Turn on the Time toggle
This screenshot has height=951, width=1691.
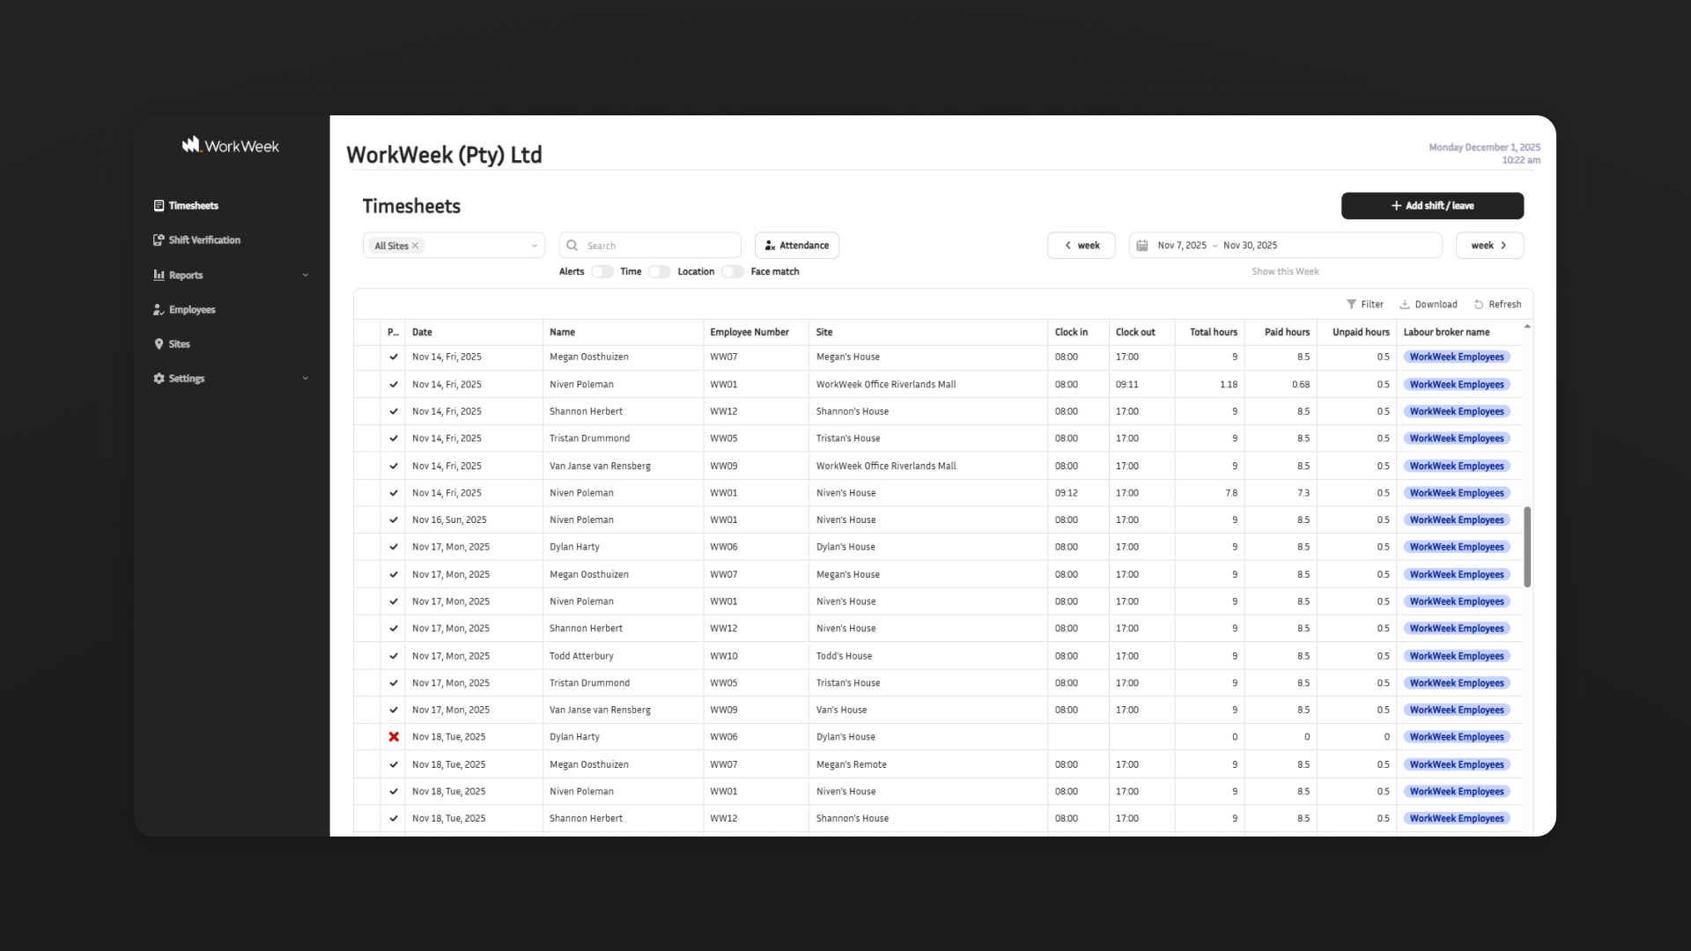tap(659, 272)
